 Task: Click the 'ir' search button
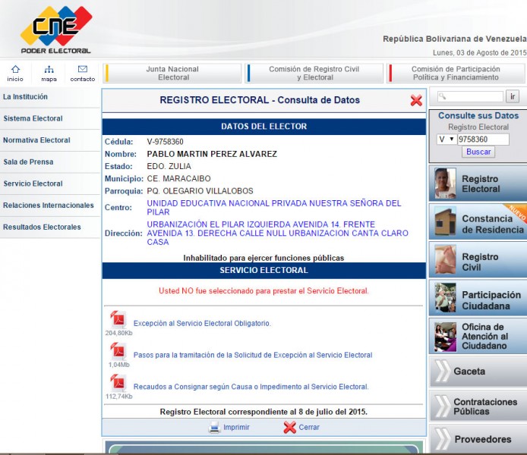[x=513, y=96]
